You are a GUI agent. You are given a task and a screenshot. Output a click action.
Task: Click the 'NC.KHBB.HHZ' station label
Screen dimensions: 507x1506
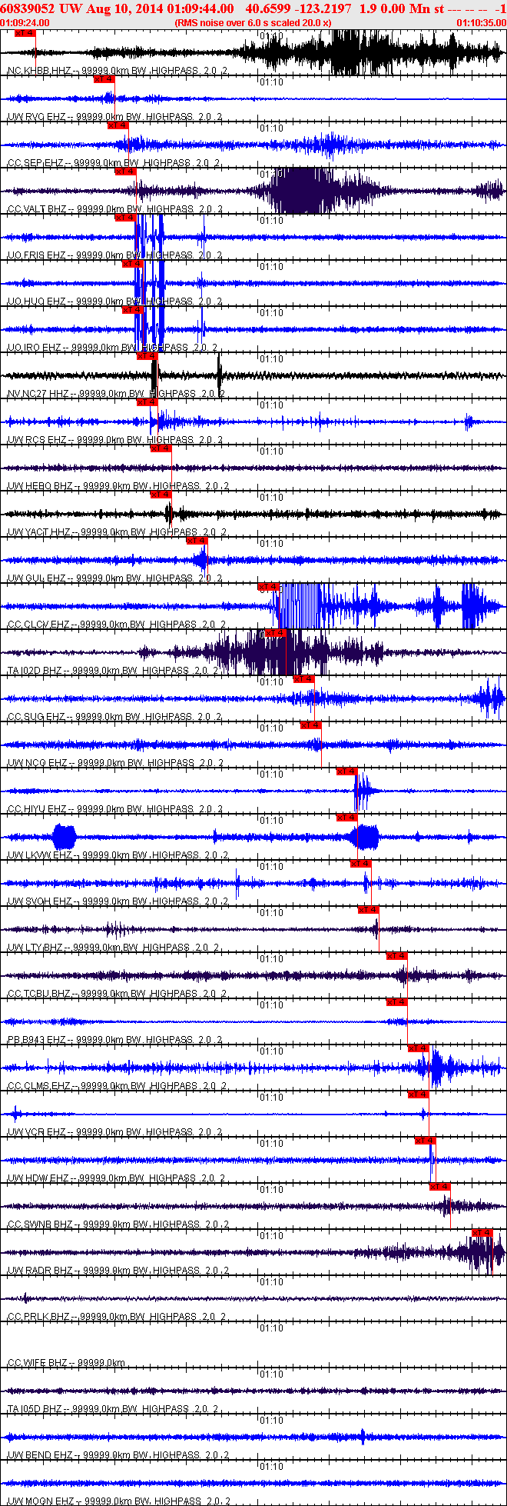(x=38, y=71)
